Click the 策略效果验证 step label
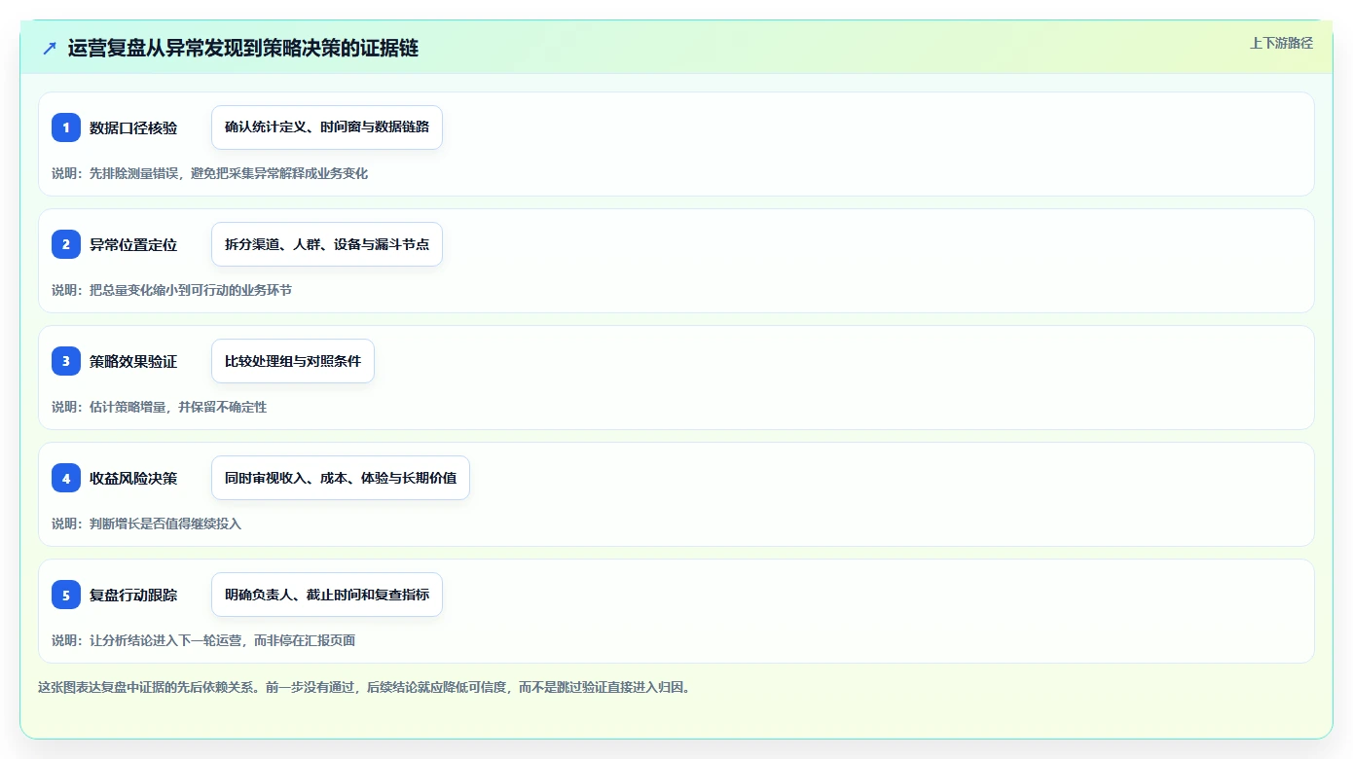1353x759 pixels. [133, 361]
